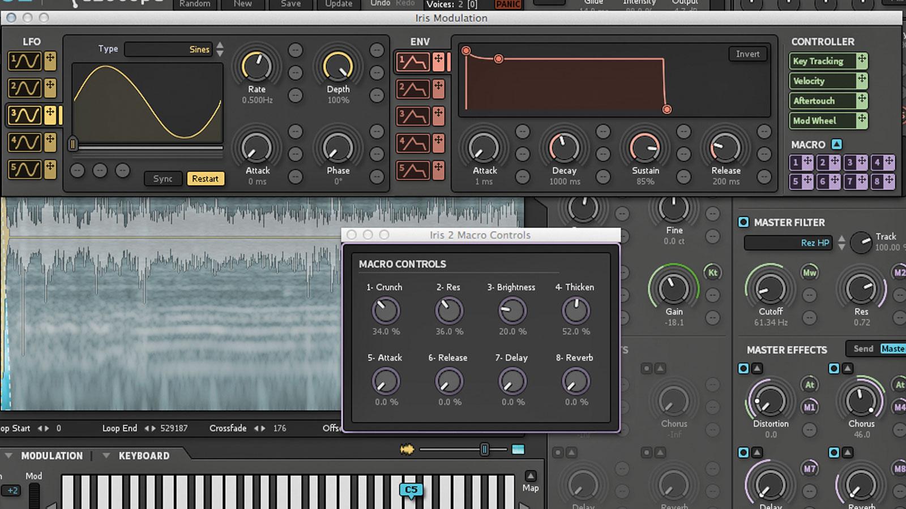Viewport: 906px width, 509px height.
Task: Select LFO 1 waveform icon
Action: point(24,61)
